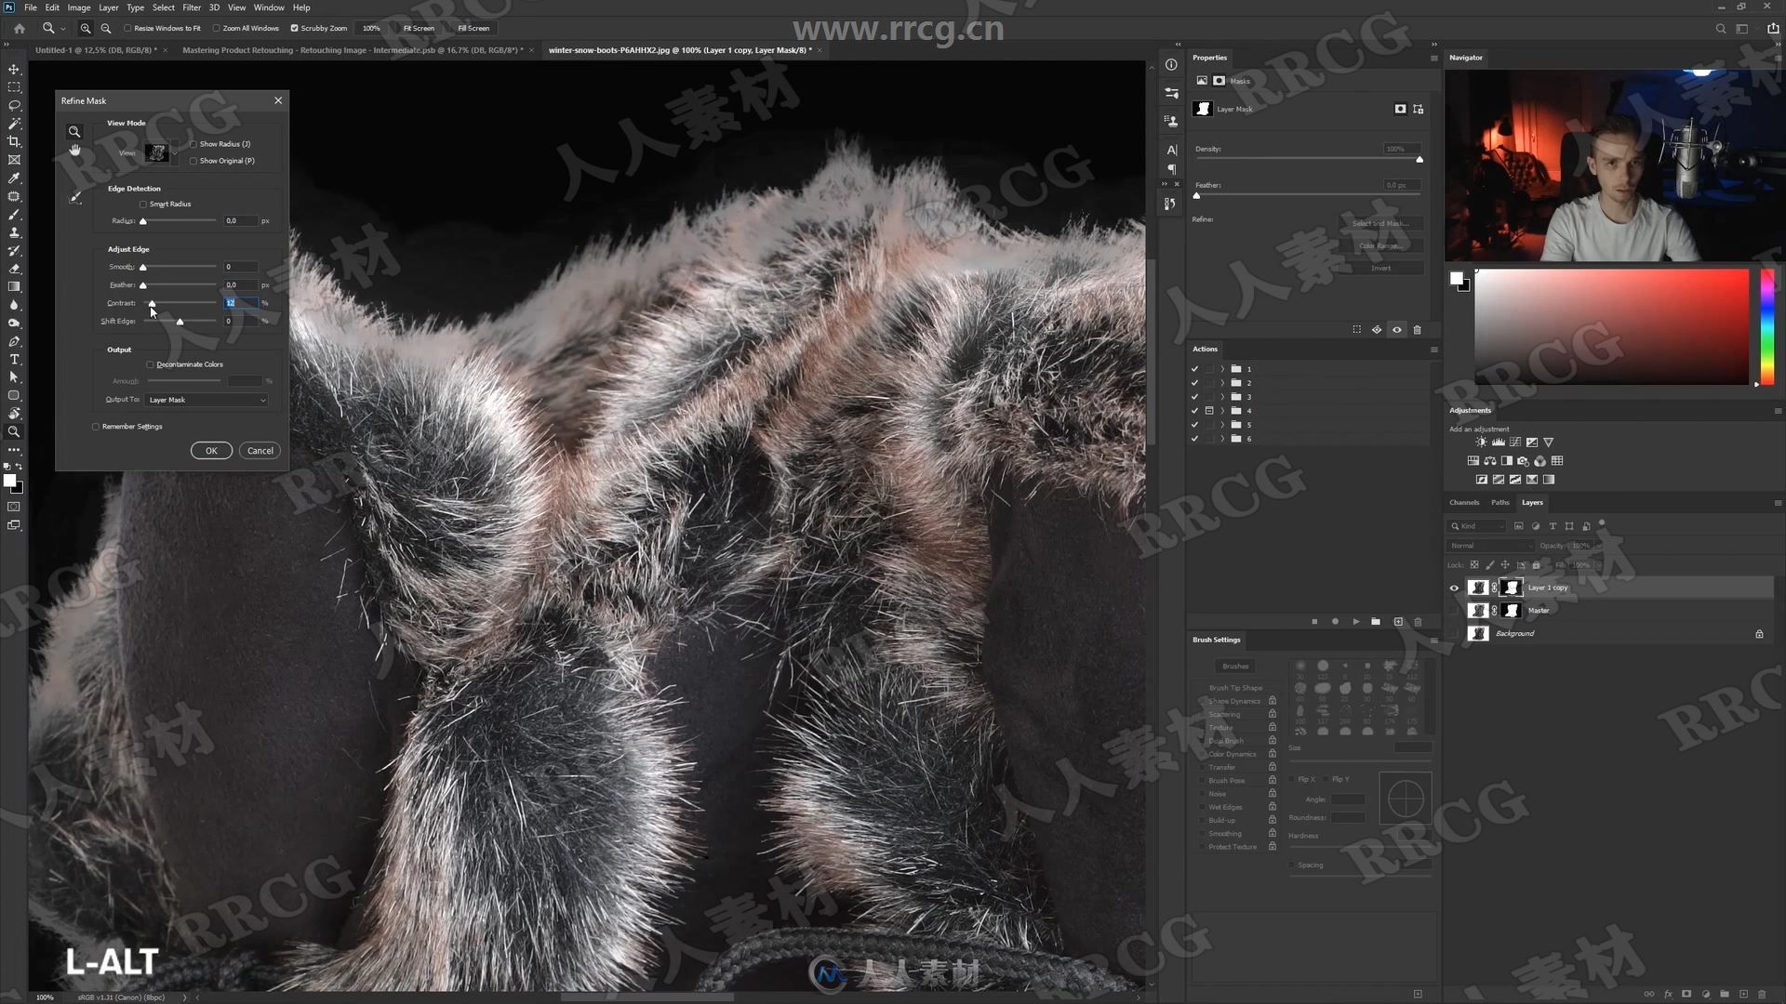Add a Levels adjustment
1786x1004 pixels.
click(x=1498, y=443)
